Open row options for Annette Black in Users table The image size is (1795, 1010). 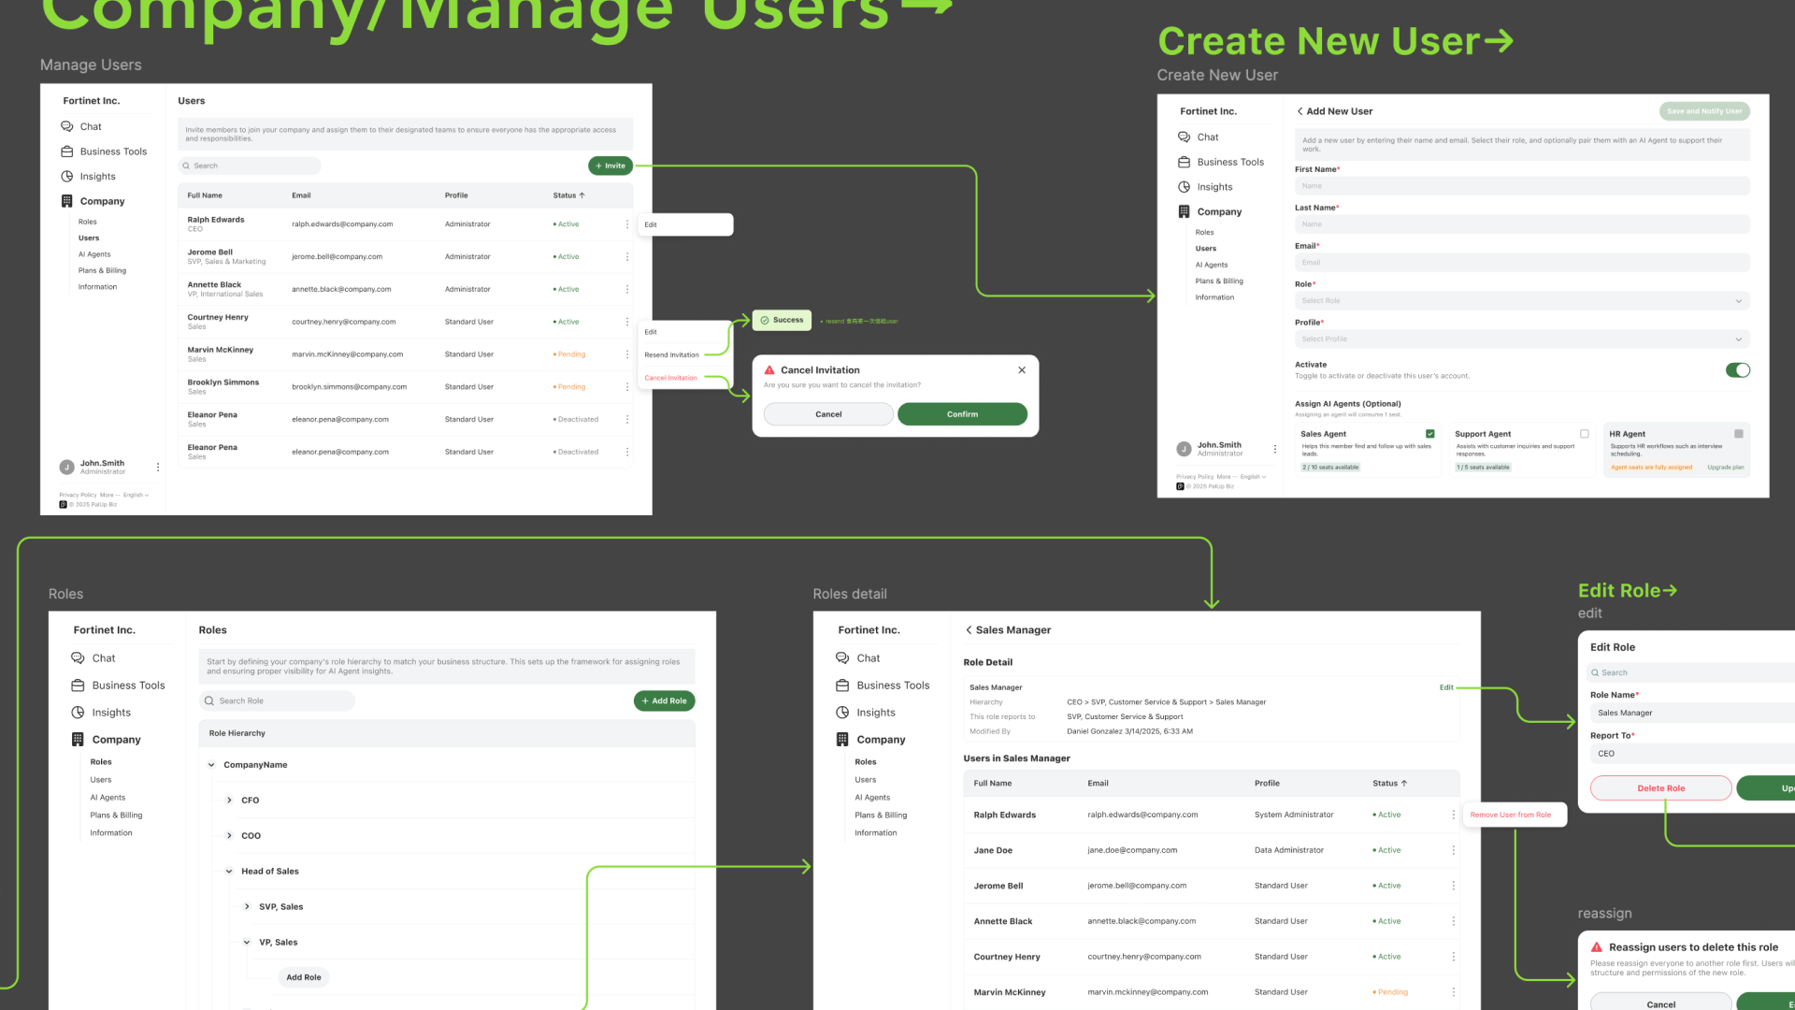coord(627,289)
